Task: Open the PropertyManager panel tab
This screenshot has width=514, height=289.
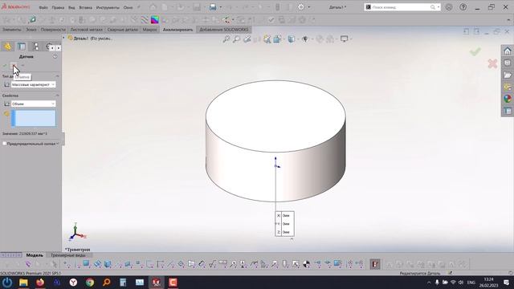Action: [x=22, y=47]
